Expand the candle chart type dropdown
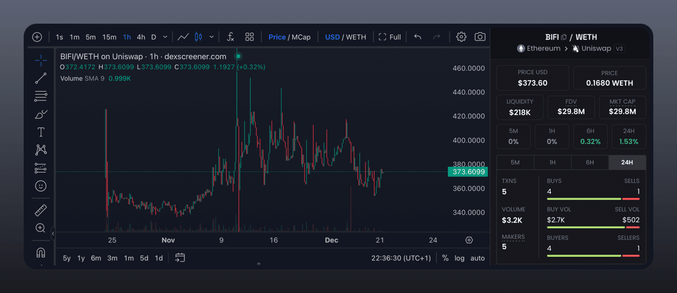Screen dimensions: 677x293 (x=212, y=37)
